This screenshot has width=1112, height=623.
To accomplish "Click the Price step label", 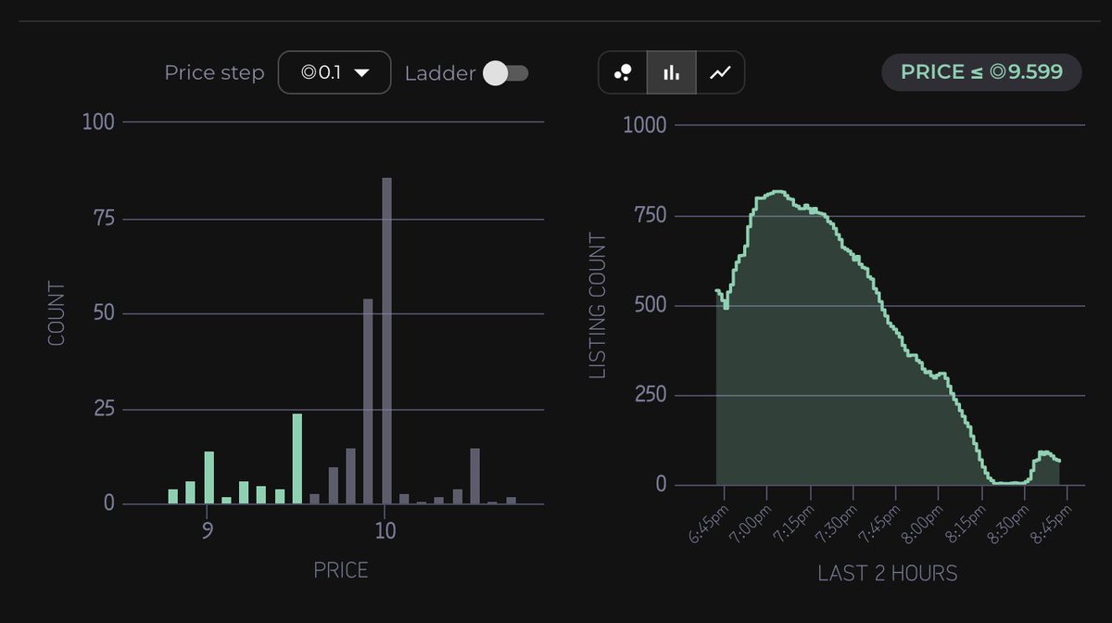I will [214, 71].
